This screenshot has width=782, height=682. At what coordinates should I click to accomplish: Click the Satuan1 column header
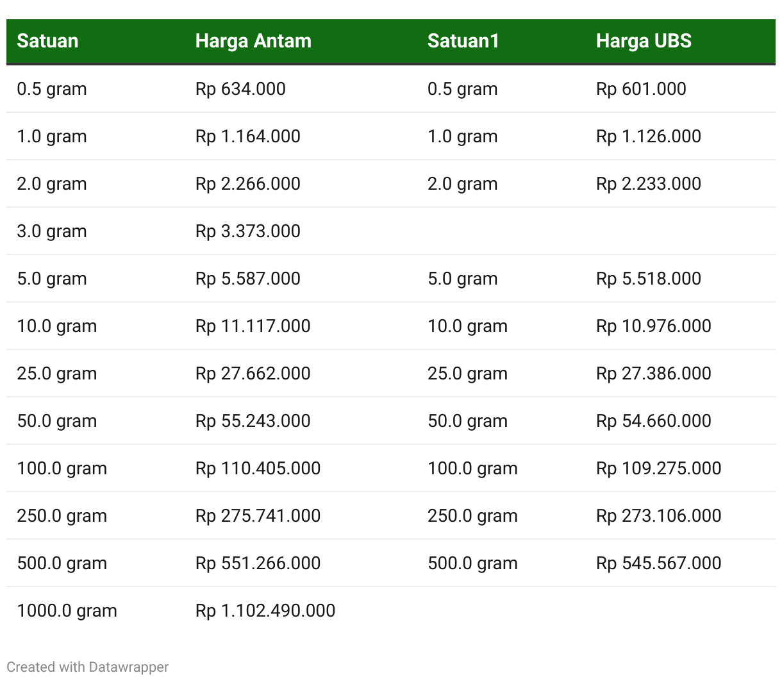point(463,41)
